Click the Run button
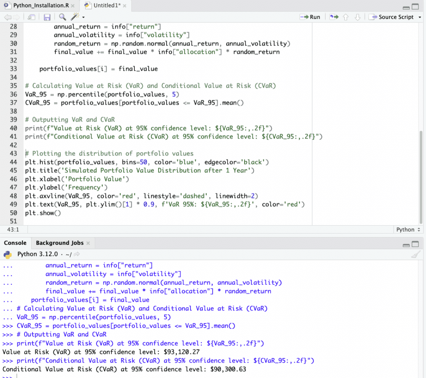This screenshot has width=426, height=378. [x=310, y=17]
